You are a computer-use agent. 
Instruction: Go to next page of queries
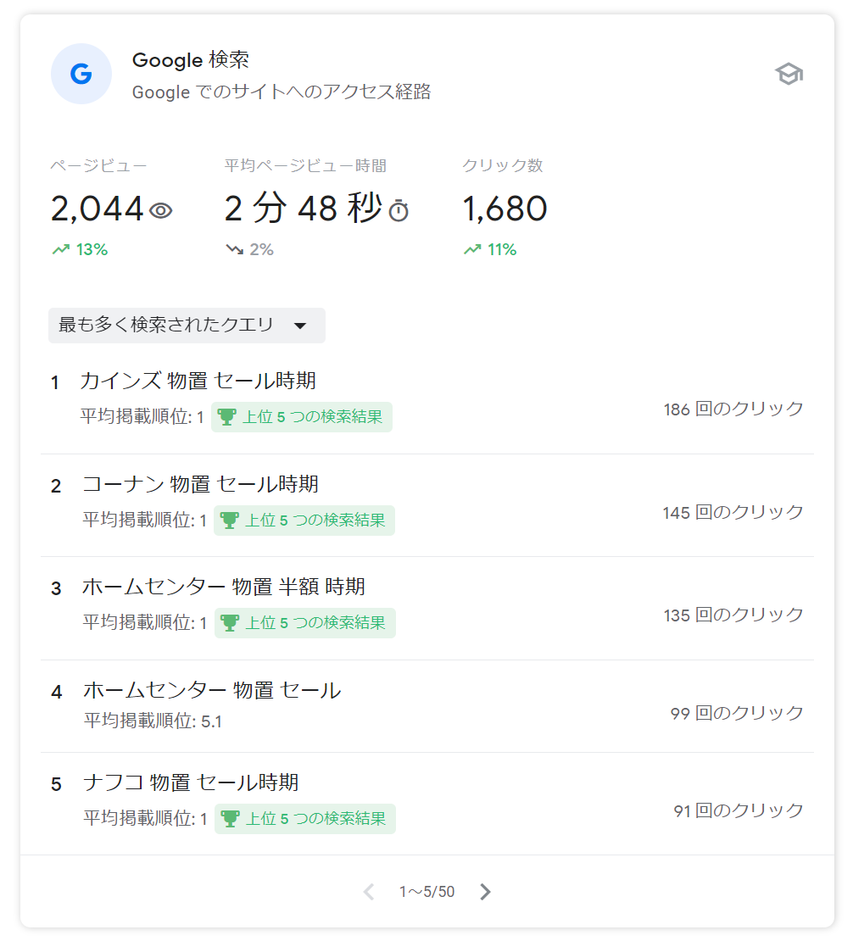(486, 892)
